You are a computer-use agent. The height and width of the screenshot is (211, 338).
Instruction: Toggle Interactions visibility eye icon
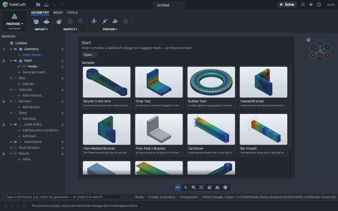tap(15, 142)
